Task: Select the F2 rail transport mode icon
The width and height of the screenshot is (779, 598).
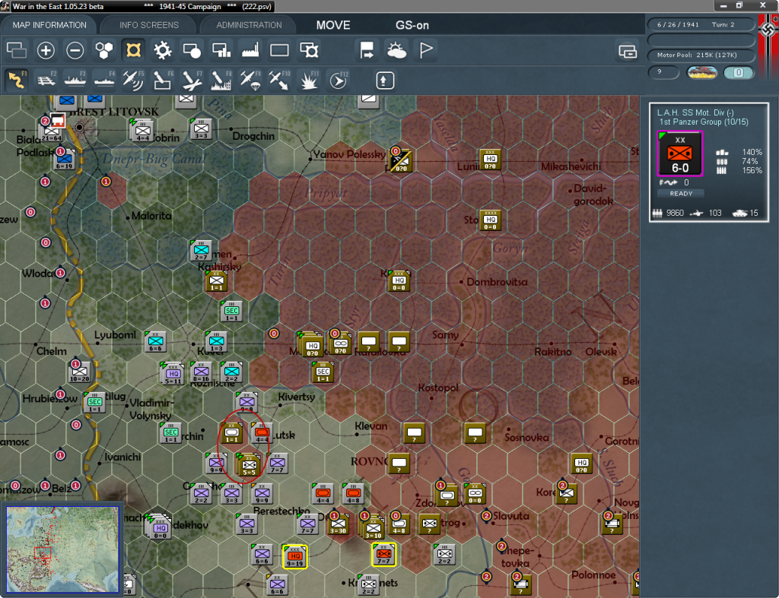Action: tap(46, 80)
